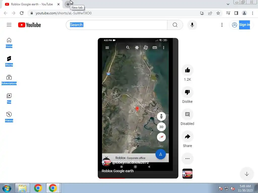
Task: Reload the page in Chrome
Action: (x=22, y=13)
